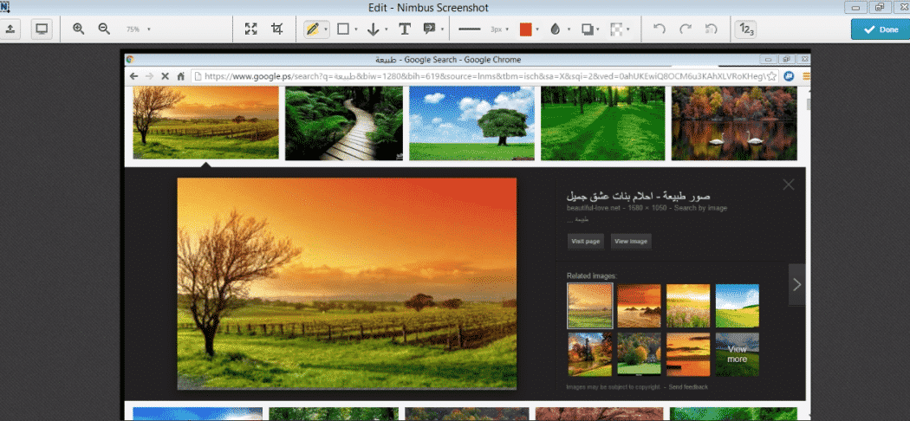Click the line thickness preview
910x421 pixels.
(469, 29)
